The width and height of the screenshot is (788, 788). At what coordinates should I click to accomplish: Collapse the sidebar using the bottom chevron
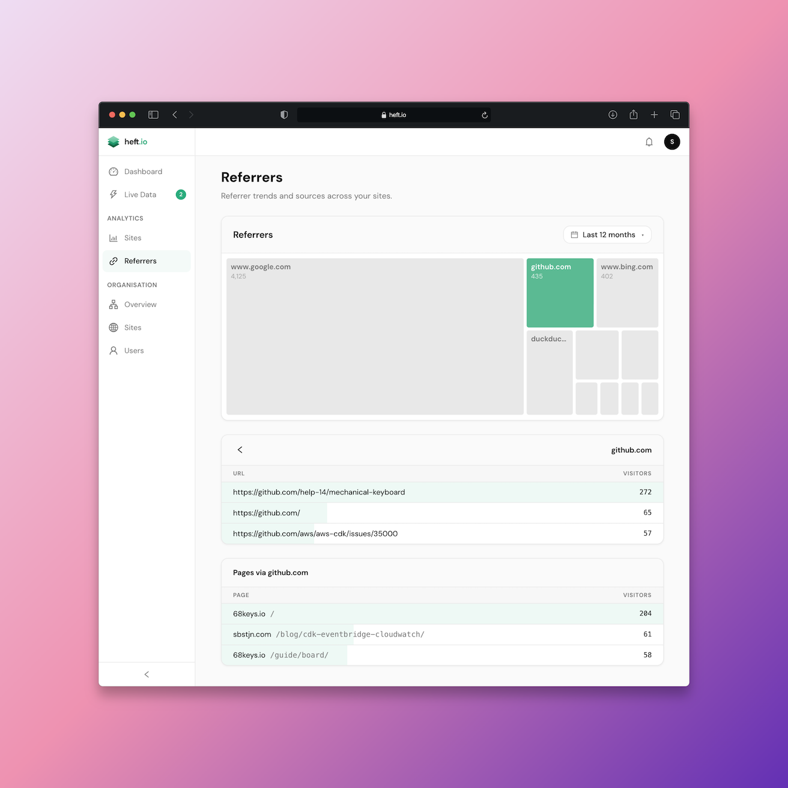tap(147, 674)
